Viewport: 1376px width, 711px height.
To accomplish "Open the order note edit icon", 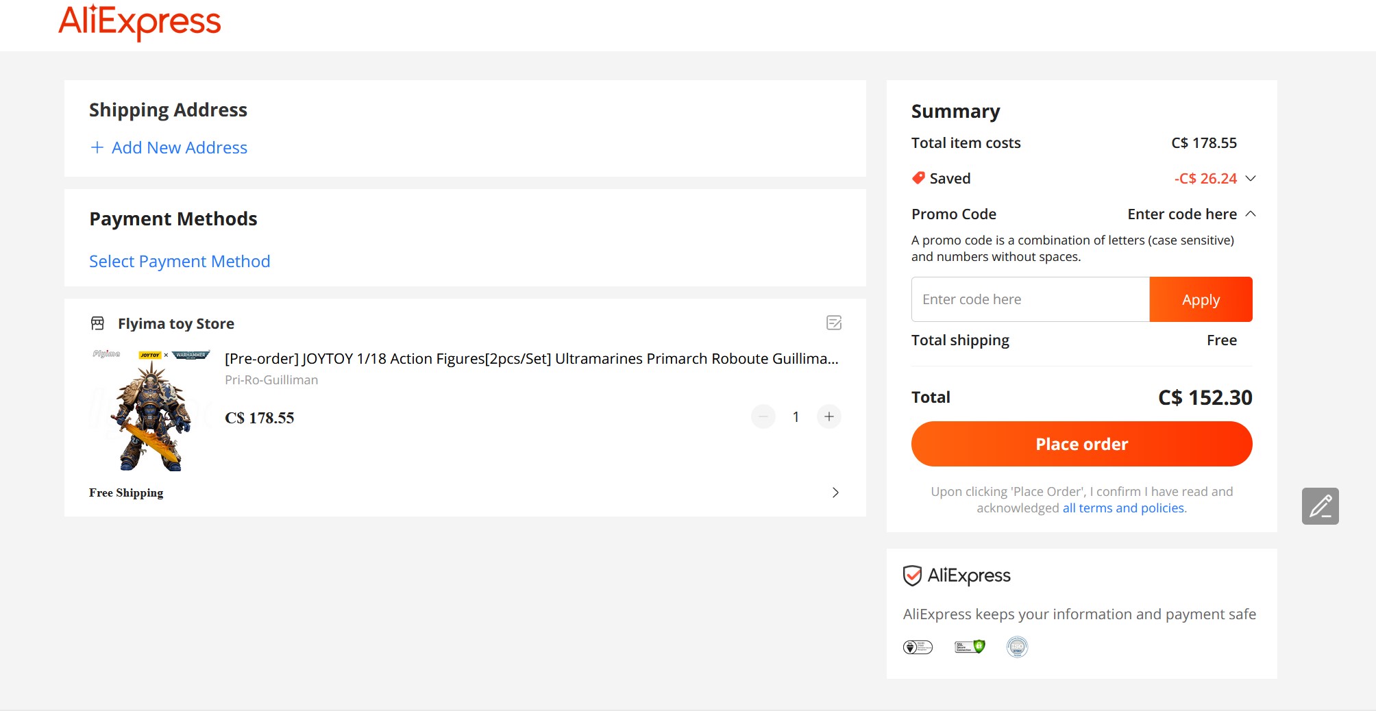I will click(834, 323).
